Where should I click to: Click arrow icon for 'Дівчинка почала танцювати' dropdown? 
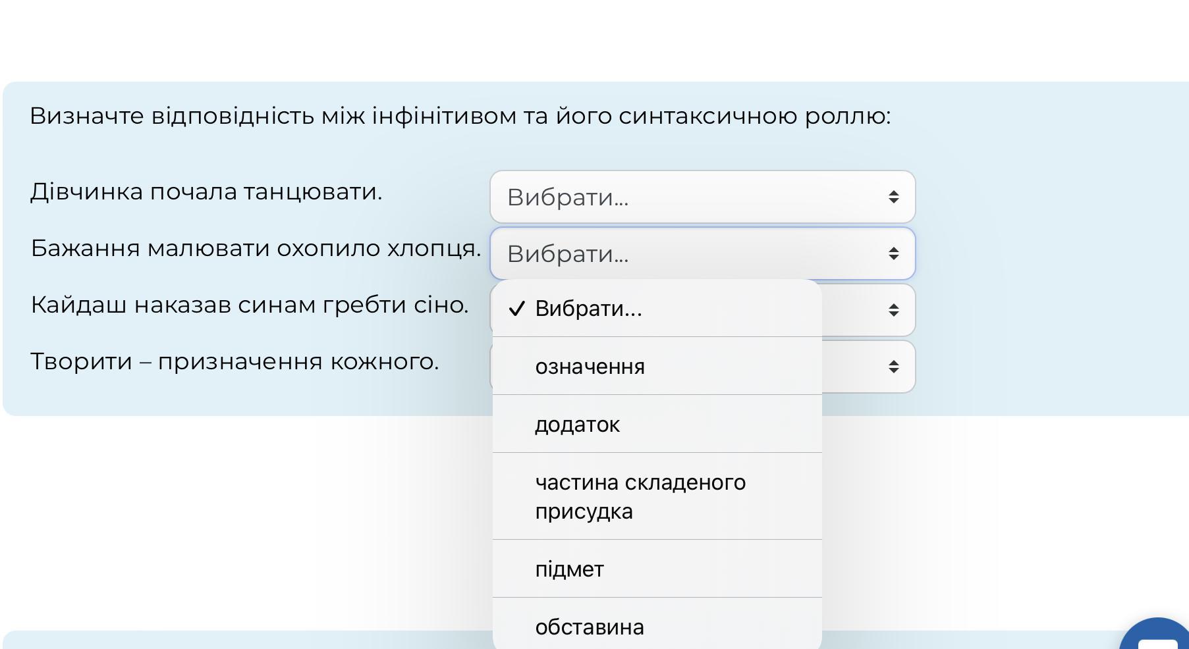[893, 197]
